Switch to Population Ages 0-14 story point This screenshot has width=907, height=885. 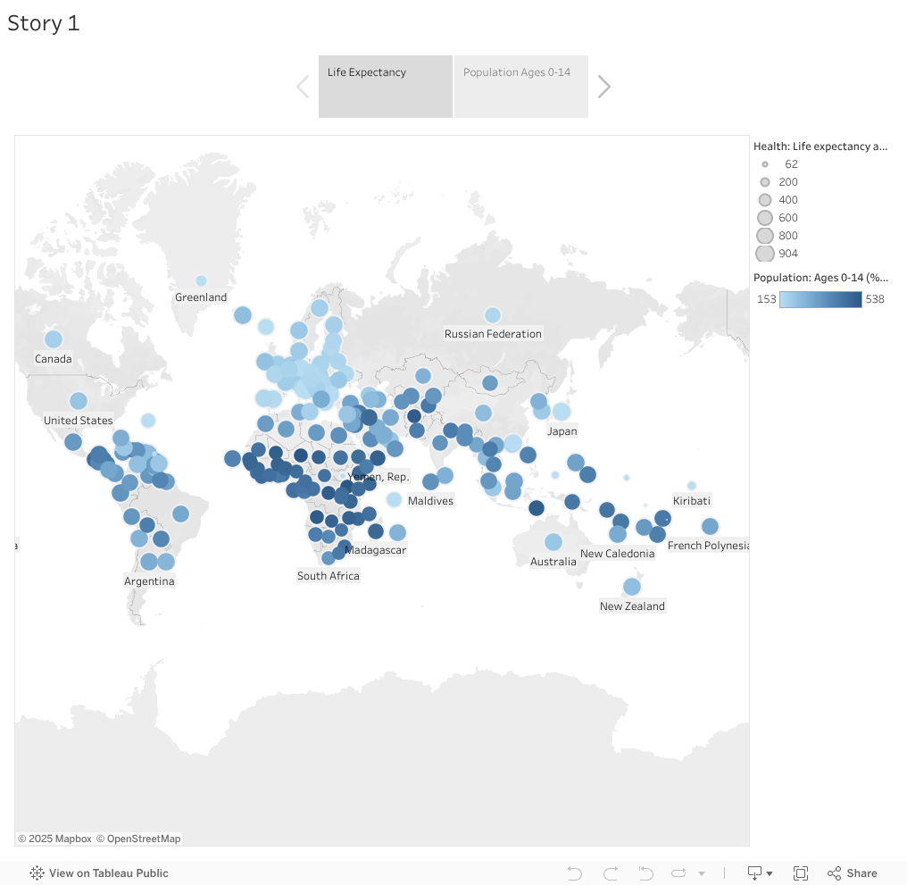(521, 87)
